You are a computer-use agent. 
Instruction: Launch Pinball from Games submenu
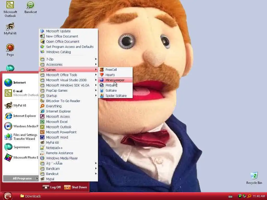pyautogui.click(x=116, y=85)
